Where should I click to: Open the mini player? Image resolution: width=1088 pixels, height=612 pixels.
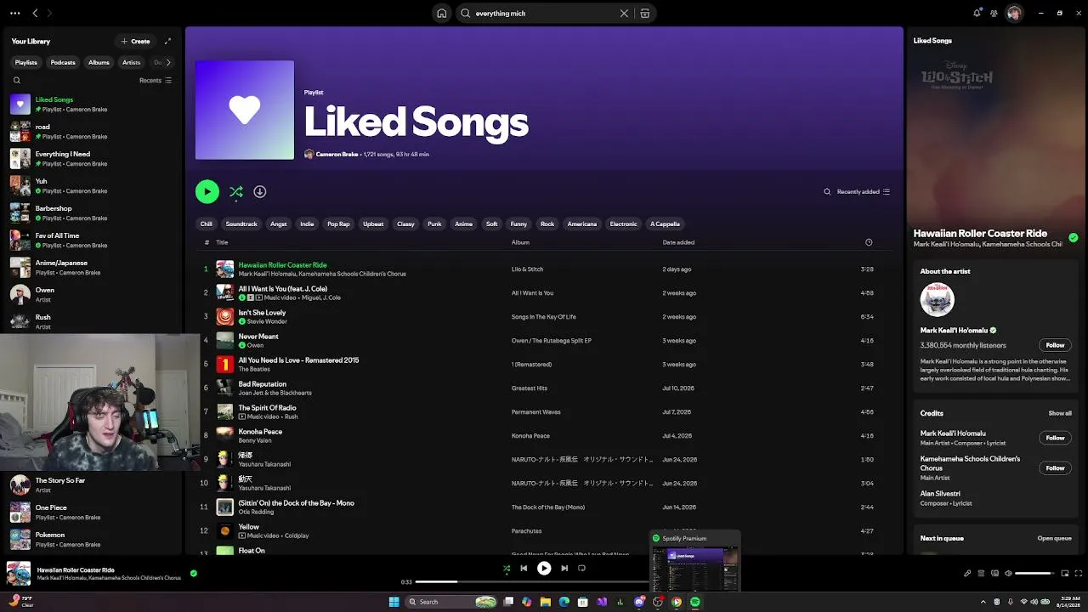(x=1065, y=574)
